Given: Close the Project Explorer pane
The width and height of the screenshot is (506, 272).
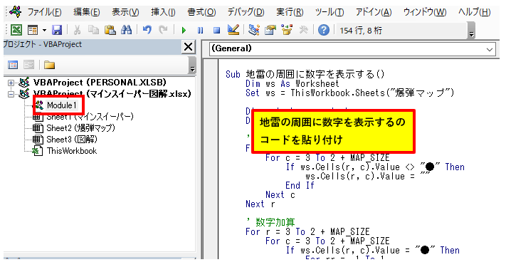Looking at the screenshot, I should point(188,47).
